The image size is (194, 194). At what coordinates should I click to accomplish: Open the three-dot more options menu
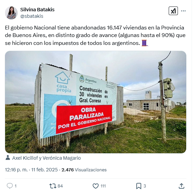click(x=183, y=11)
